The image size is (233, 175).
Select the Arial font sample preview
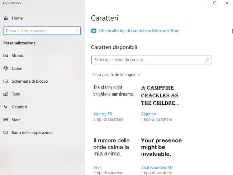pyautogui.click(x=111, y=147)
